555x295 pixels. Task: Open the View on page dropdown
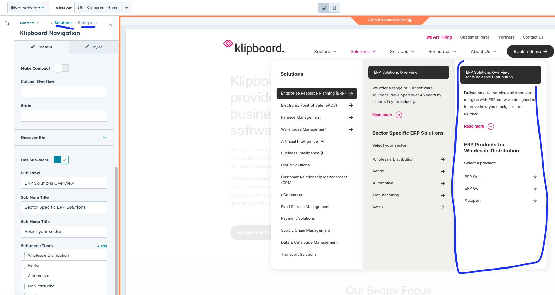(x=103, y=8)
